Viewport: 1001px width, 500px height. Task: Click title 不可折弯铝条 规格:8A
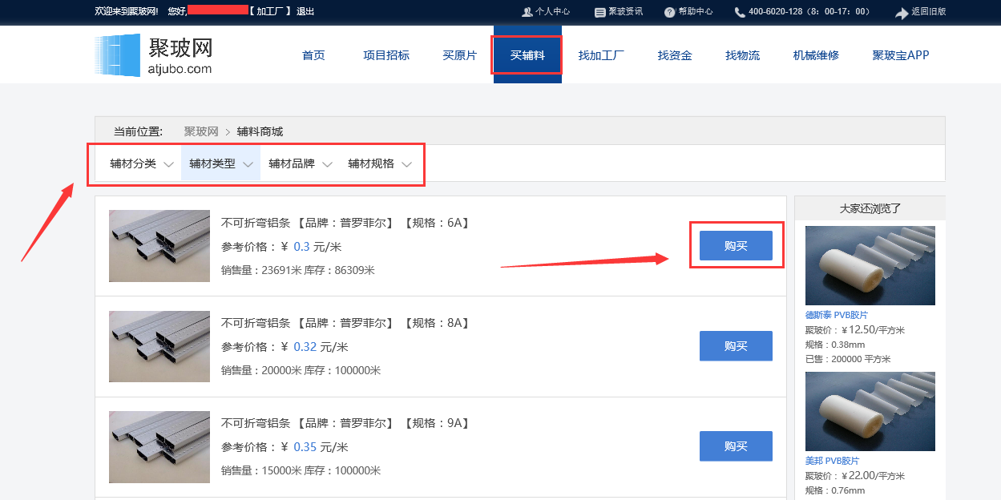346,323
